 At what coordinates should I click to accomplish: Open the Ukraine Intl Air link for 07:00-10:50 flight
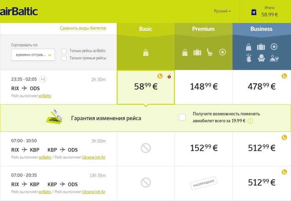94,157
